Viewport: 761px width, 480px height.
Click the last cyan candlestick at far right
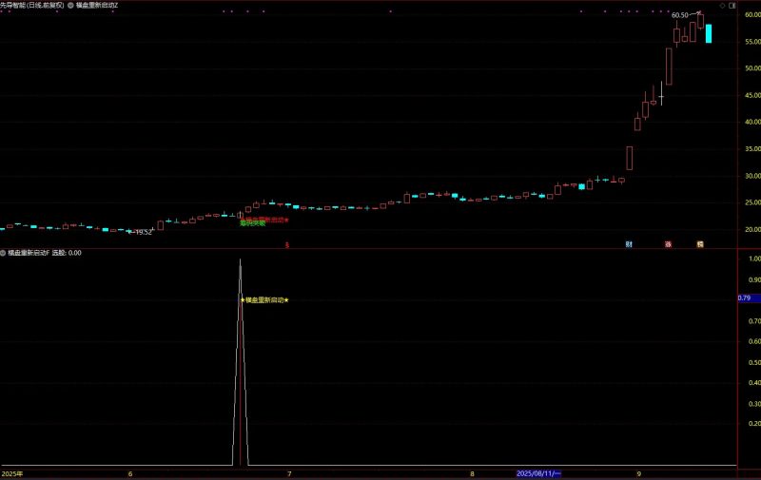coord(709,33)
